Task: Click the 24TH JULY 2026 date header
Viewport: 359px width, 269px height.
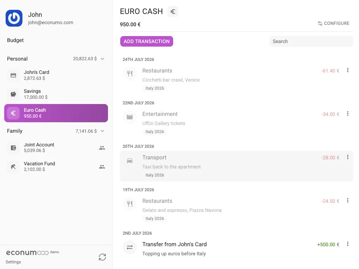Action: click(x=138, y=60)
